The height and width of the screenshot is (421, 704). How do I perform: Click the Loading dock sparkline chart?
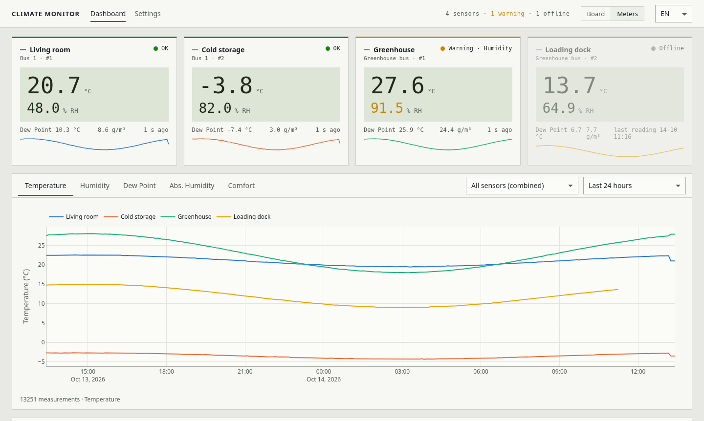(610, 151)
